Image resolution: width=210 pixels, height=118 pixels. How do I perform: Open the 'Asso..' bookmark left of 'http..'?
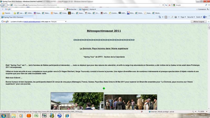click(x=80, y=13)
